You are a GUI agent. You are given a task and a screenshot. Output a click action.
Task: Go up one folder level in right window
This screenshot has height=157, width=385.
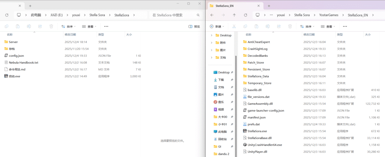tap(234, 15)
